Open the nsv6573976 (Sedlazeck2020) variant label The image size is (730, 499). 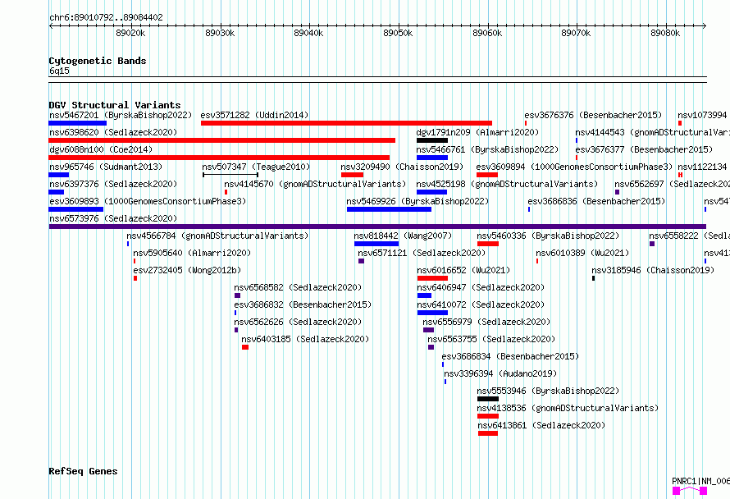113,218
